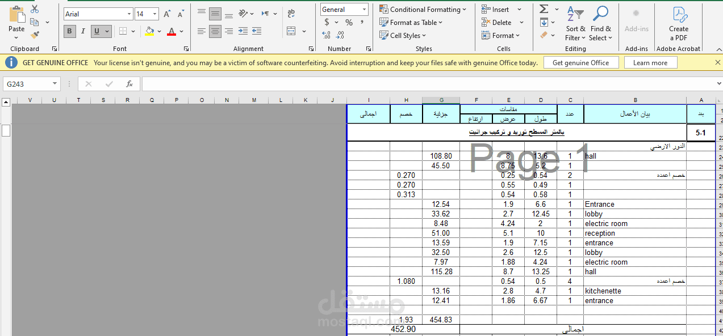Viewport: 723px width, 336px height.
Task: Click the reception cell
Action: 635,233
